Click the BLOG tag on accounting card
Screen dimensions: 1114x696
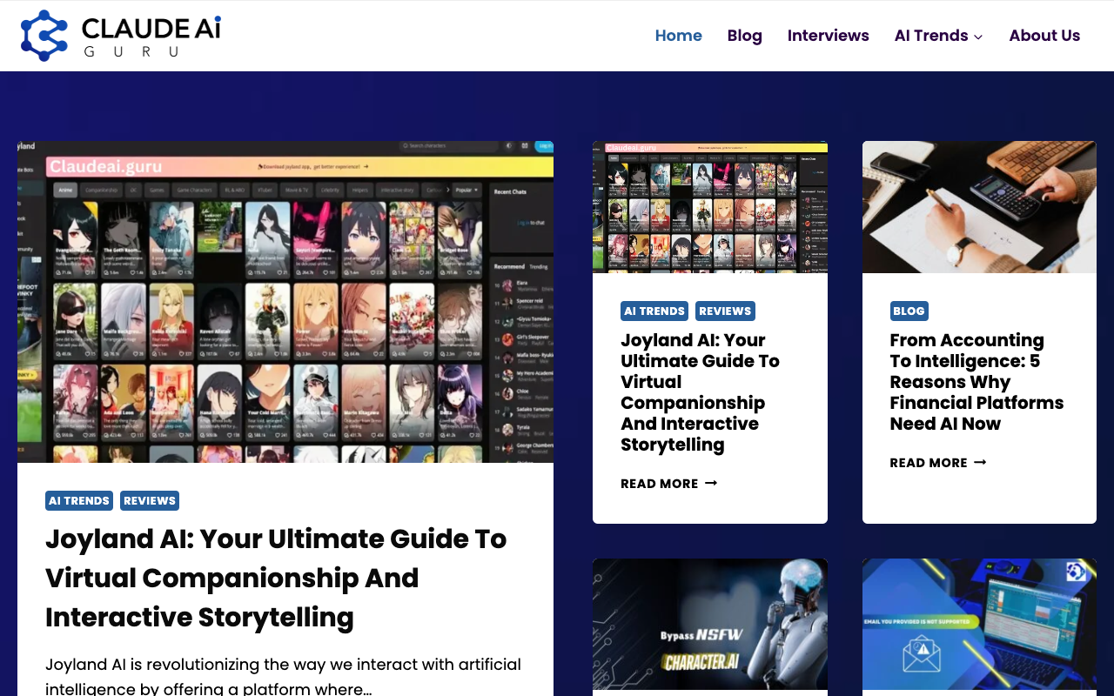point(909,311)
